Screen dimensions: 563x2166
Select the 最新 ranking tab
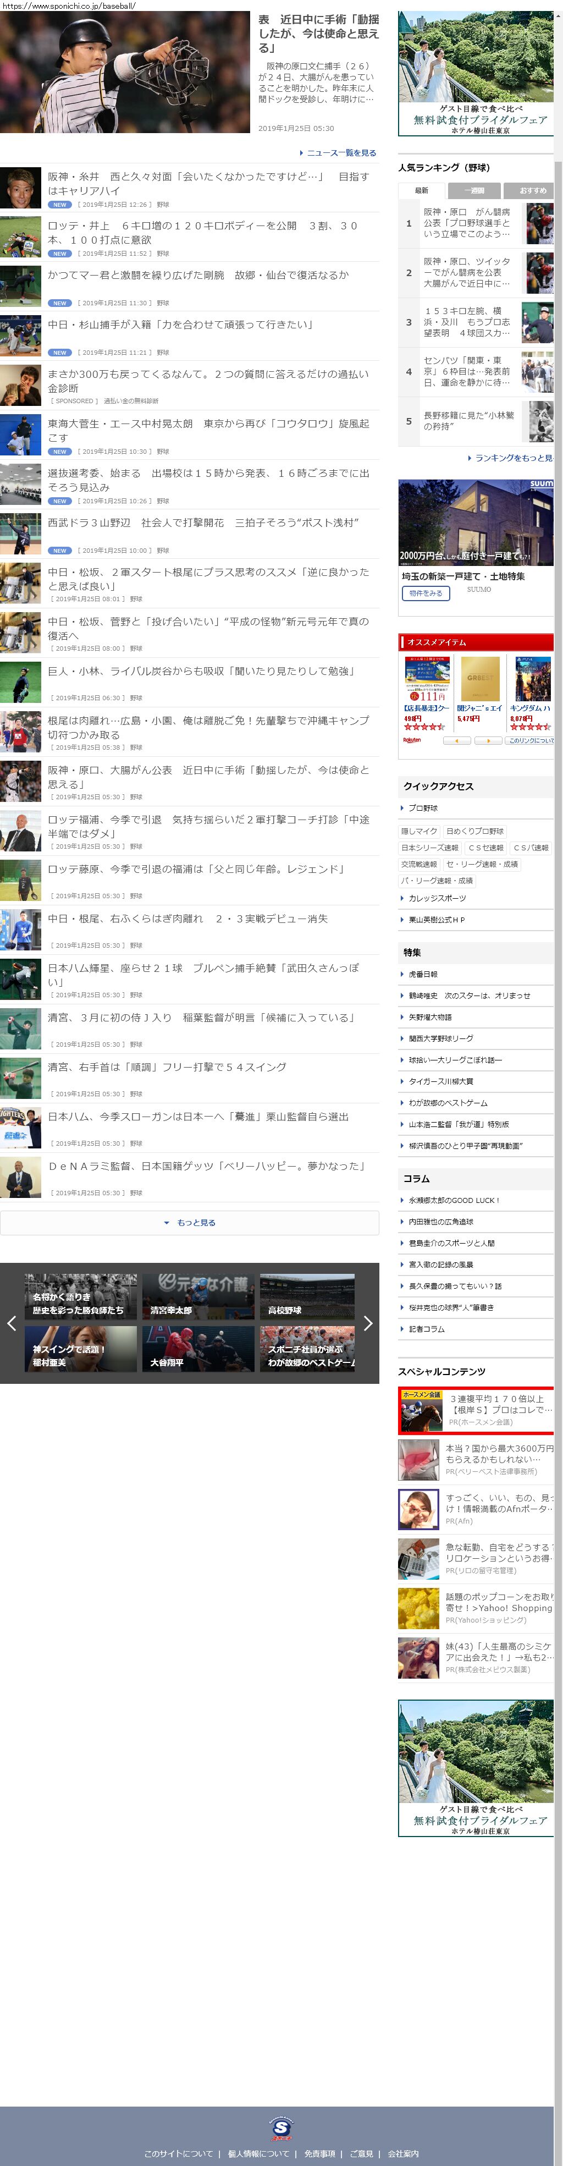(421, 191)
